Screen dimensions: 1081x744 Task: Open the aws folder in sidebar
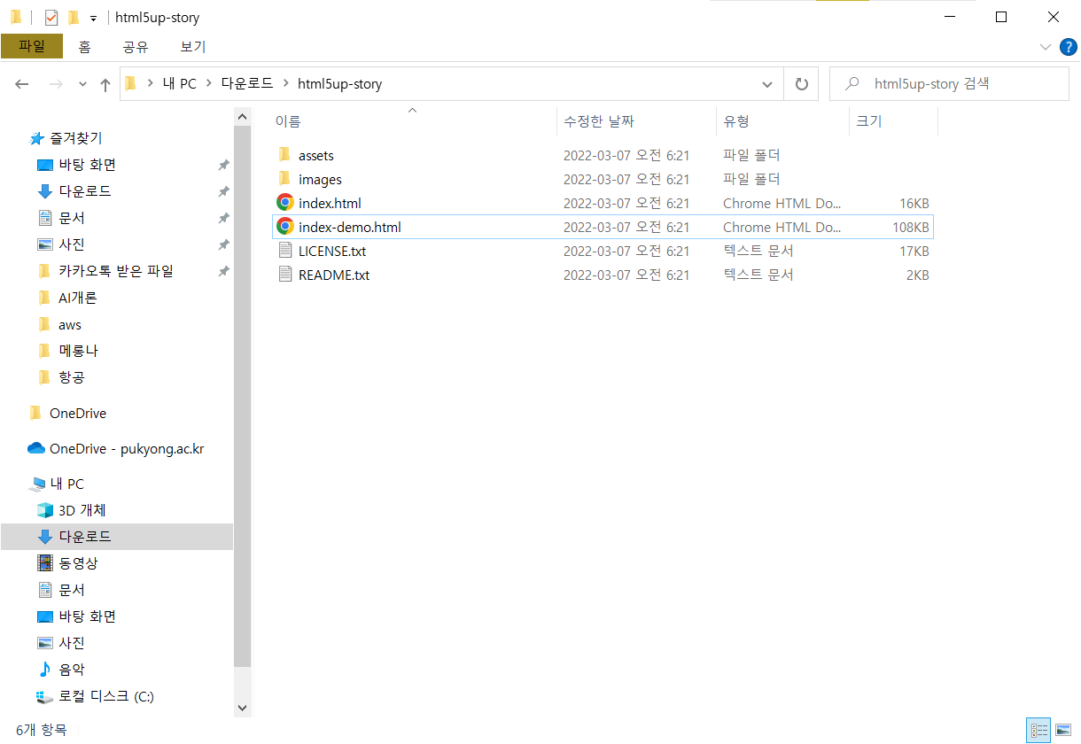coord(70,325)
